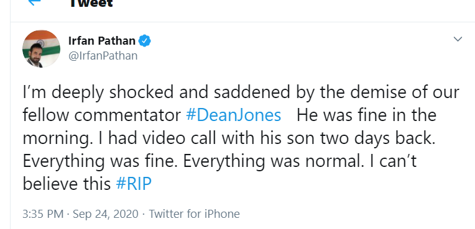Screen dimensions: 475x229
Task: Click the text 'fellow commentator'
Action: point(102,115)
